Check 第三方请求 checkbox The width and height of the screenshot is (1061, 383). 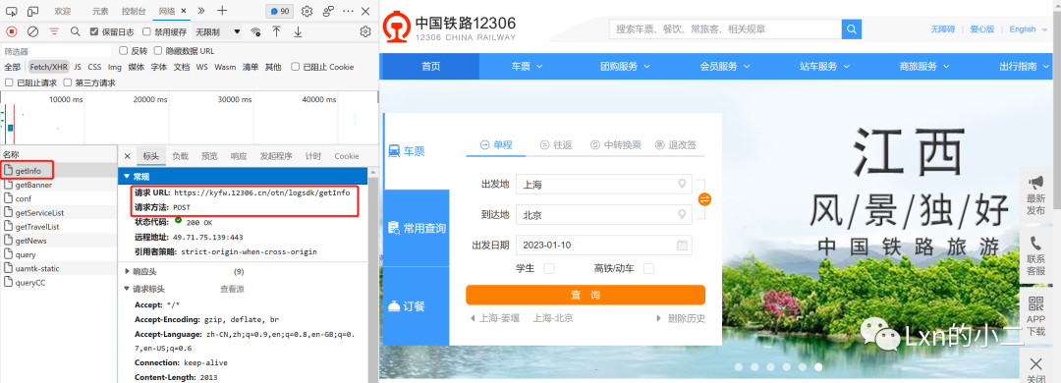(68, 82)
